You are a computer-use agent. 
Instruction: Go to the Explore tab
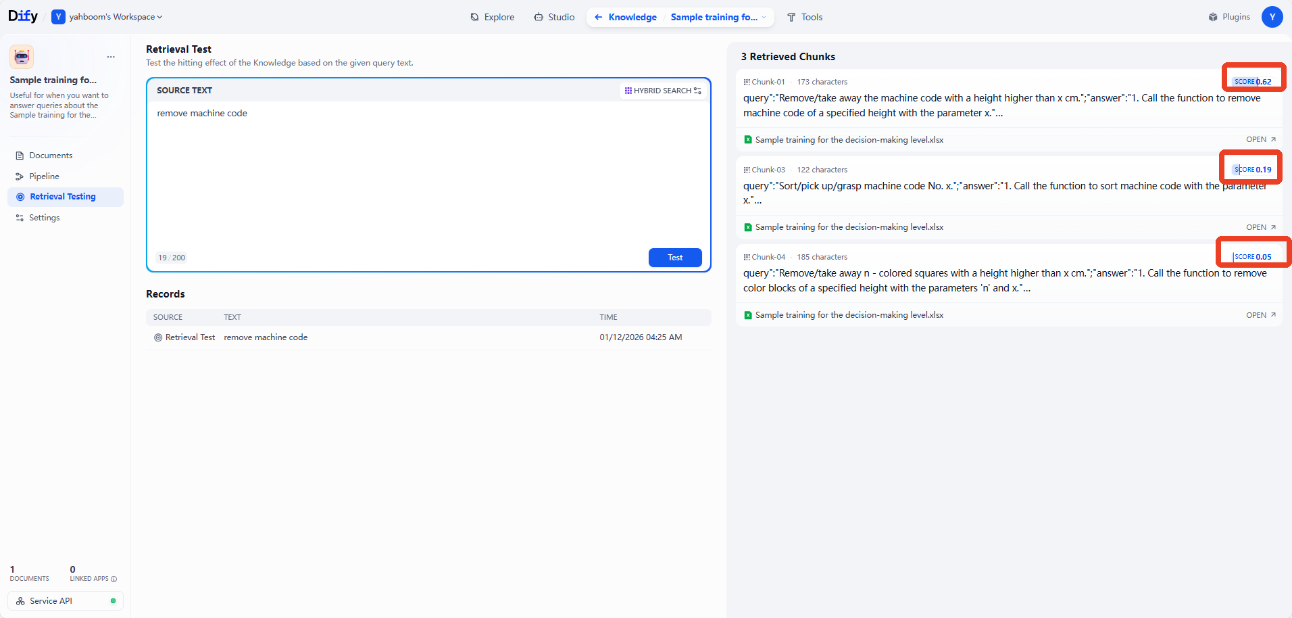[x=493, y=17]
